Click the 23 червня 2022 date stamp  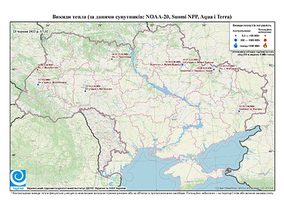pos(31,31)
